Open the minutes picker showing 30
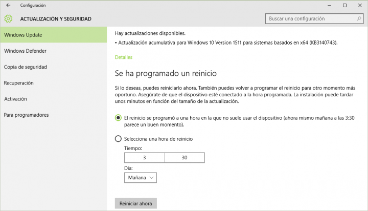The height and width of the screenshot is (211, 368). [x=185, y=158]
